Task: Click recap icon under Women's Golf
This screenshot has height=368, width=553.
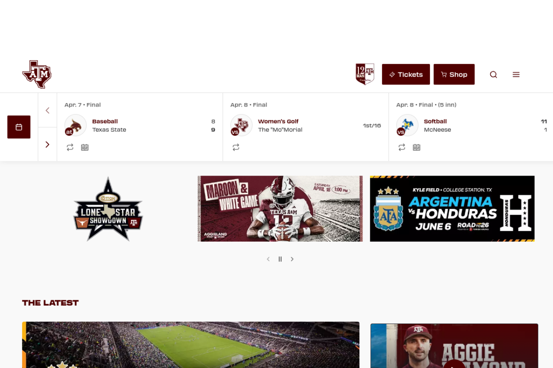Action: 236,148
